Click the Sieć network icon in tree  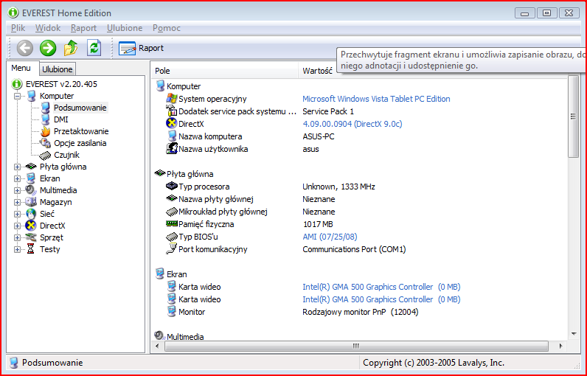pos(31,214)
